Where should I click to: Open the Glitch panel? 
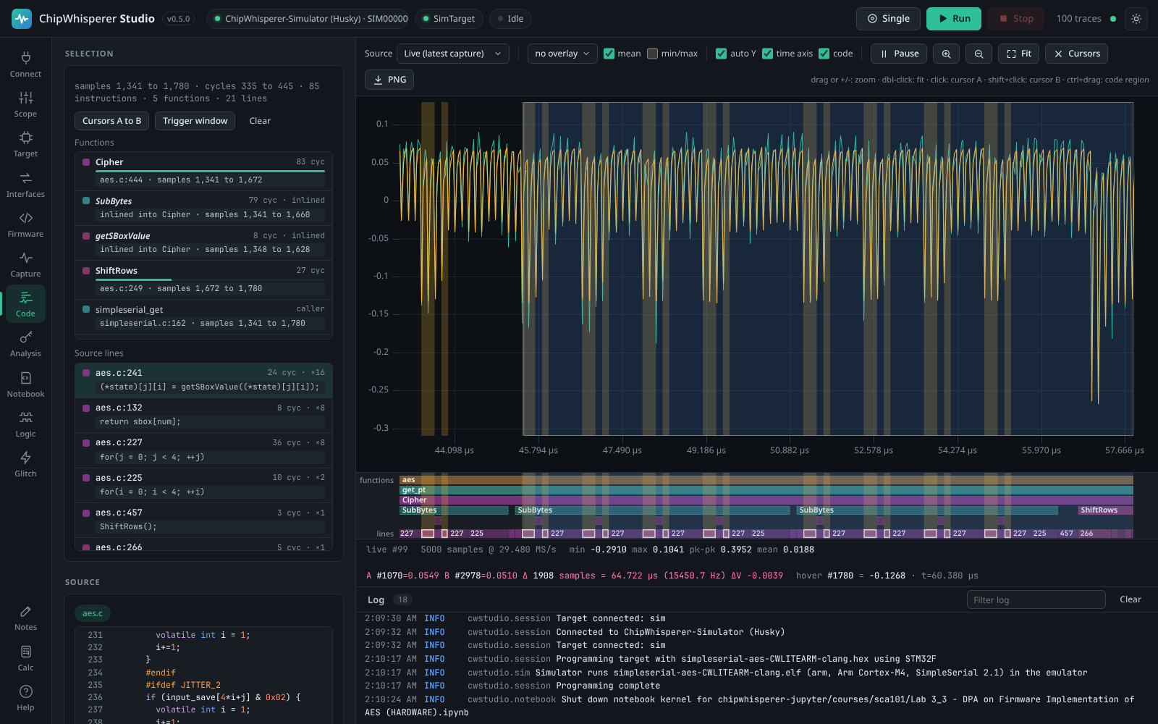[x=25, y=464]
